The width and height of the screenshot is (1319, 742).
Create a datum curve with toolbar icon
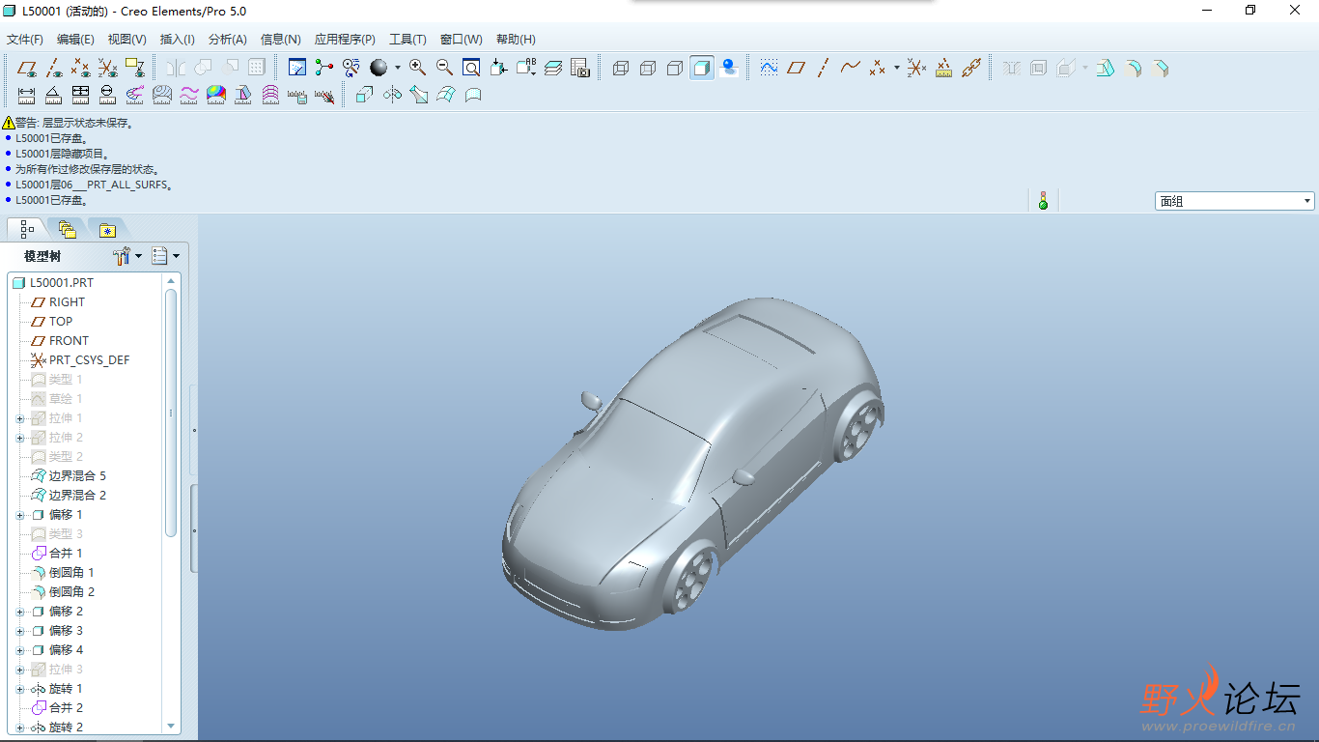(x=850, y=68)
